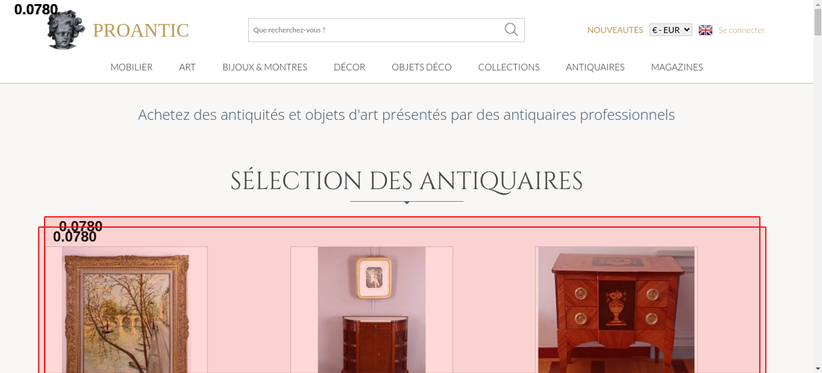Click the Proantic cherub head logo

(x=66, y=30)
